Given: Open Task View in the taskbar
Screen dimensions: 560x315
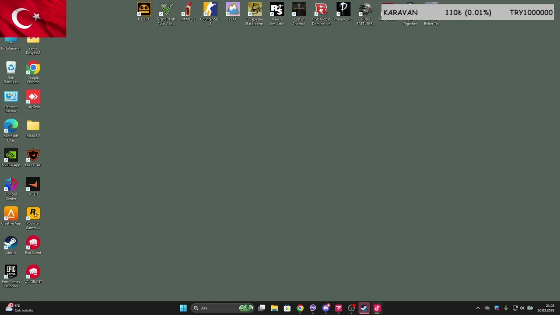Looking at the screenshot, I should [262, 308].
